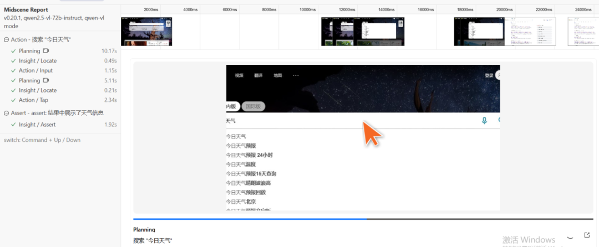Click the 翻译 tab in replay
Screen dimensions: 599x247
[258, 75]
